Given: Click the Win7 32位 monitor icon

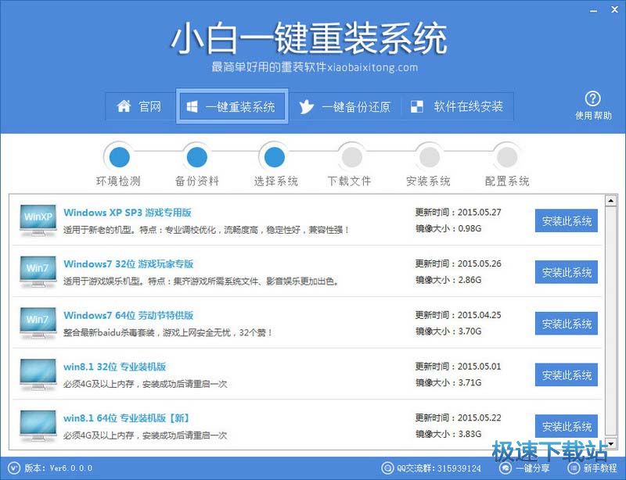Looking at the screenshot, I should click(38, 272).
